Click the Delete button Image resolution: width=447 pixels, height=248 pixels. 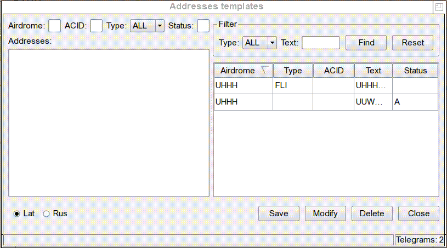pos(372,214)
